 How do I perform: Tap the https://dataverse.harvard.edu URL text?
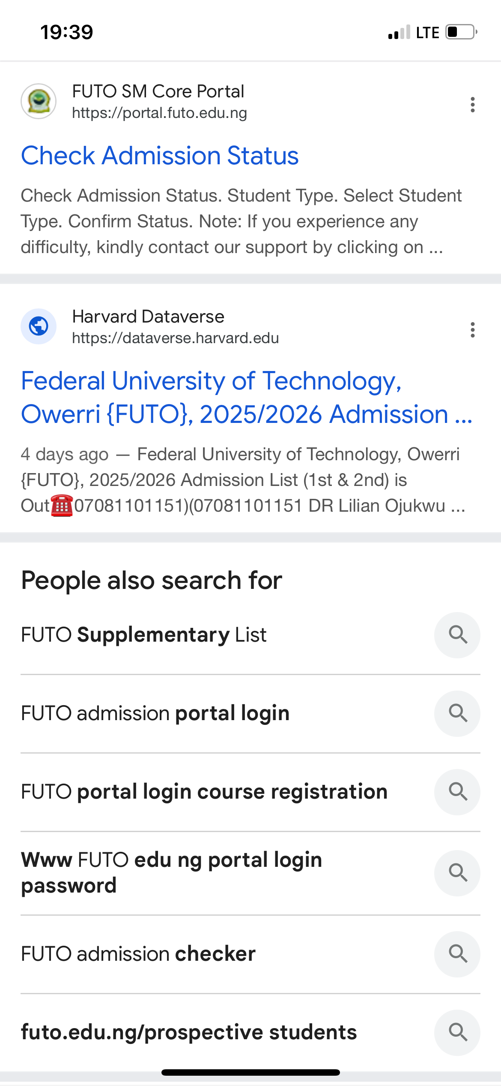175,338
